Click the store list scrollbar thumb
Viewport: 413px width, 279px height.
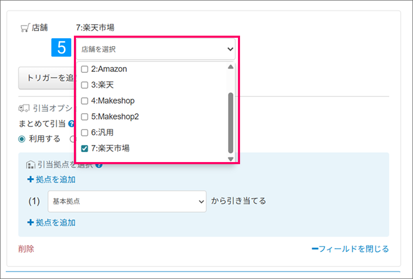pos(231,123)
